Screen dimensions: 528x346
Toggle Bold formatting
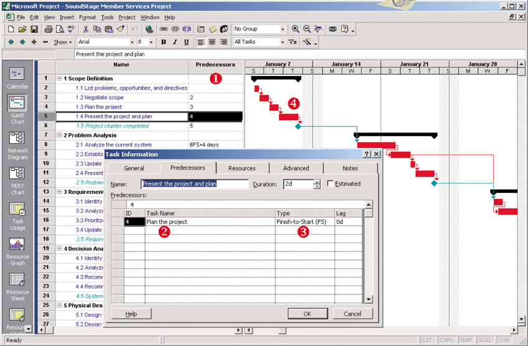click(x=164, y=42)
